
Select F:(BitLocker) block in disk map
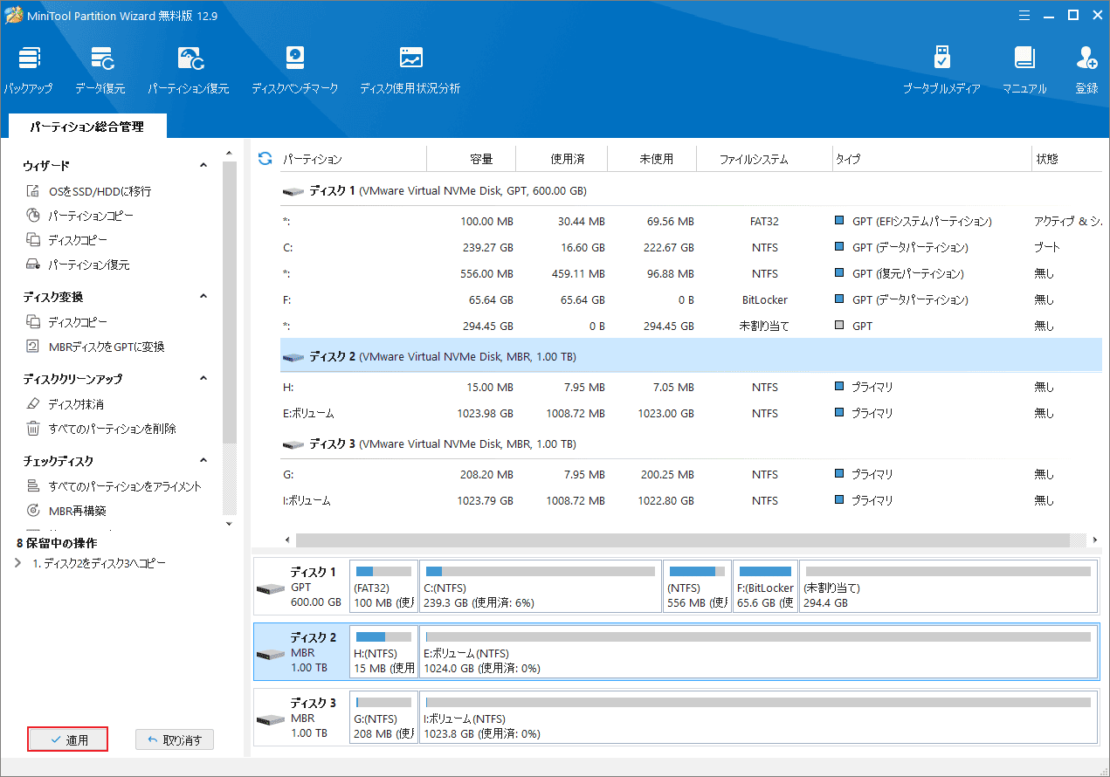tap(765, 587)
